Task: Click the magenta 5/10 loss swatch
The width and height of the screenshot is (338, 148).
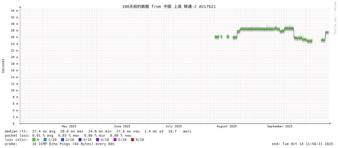Action: coord(115,140)
